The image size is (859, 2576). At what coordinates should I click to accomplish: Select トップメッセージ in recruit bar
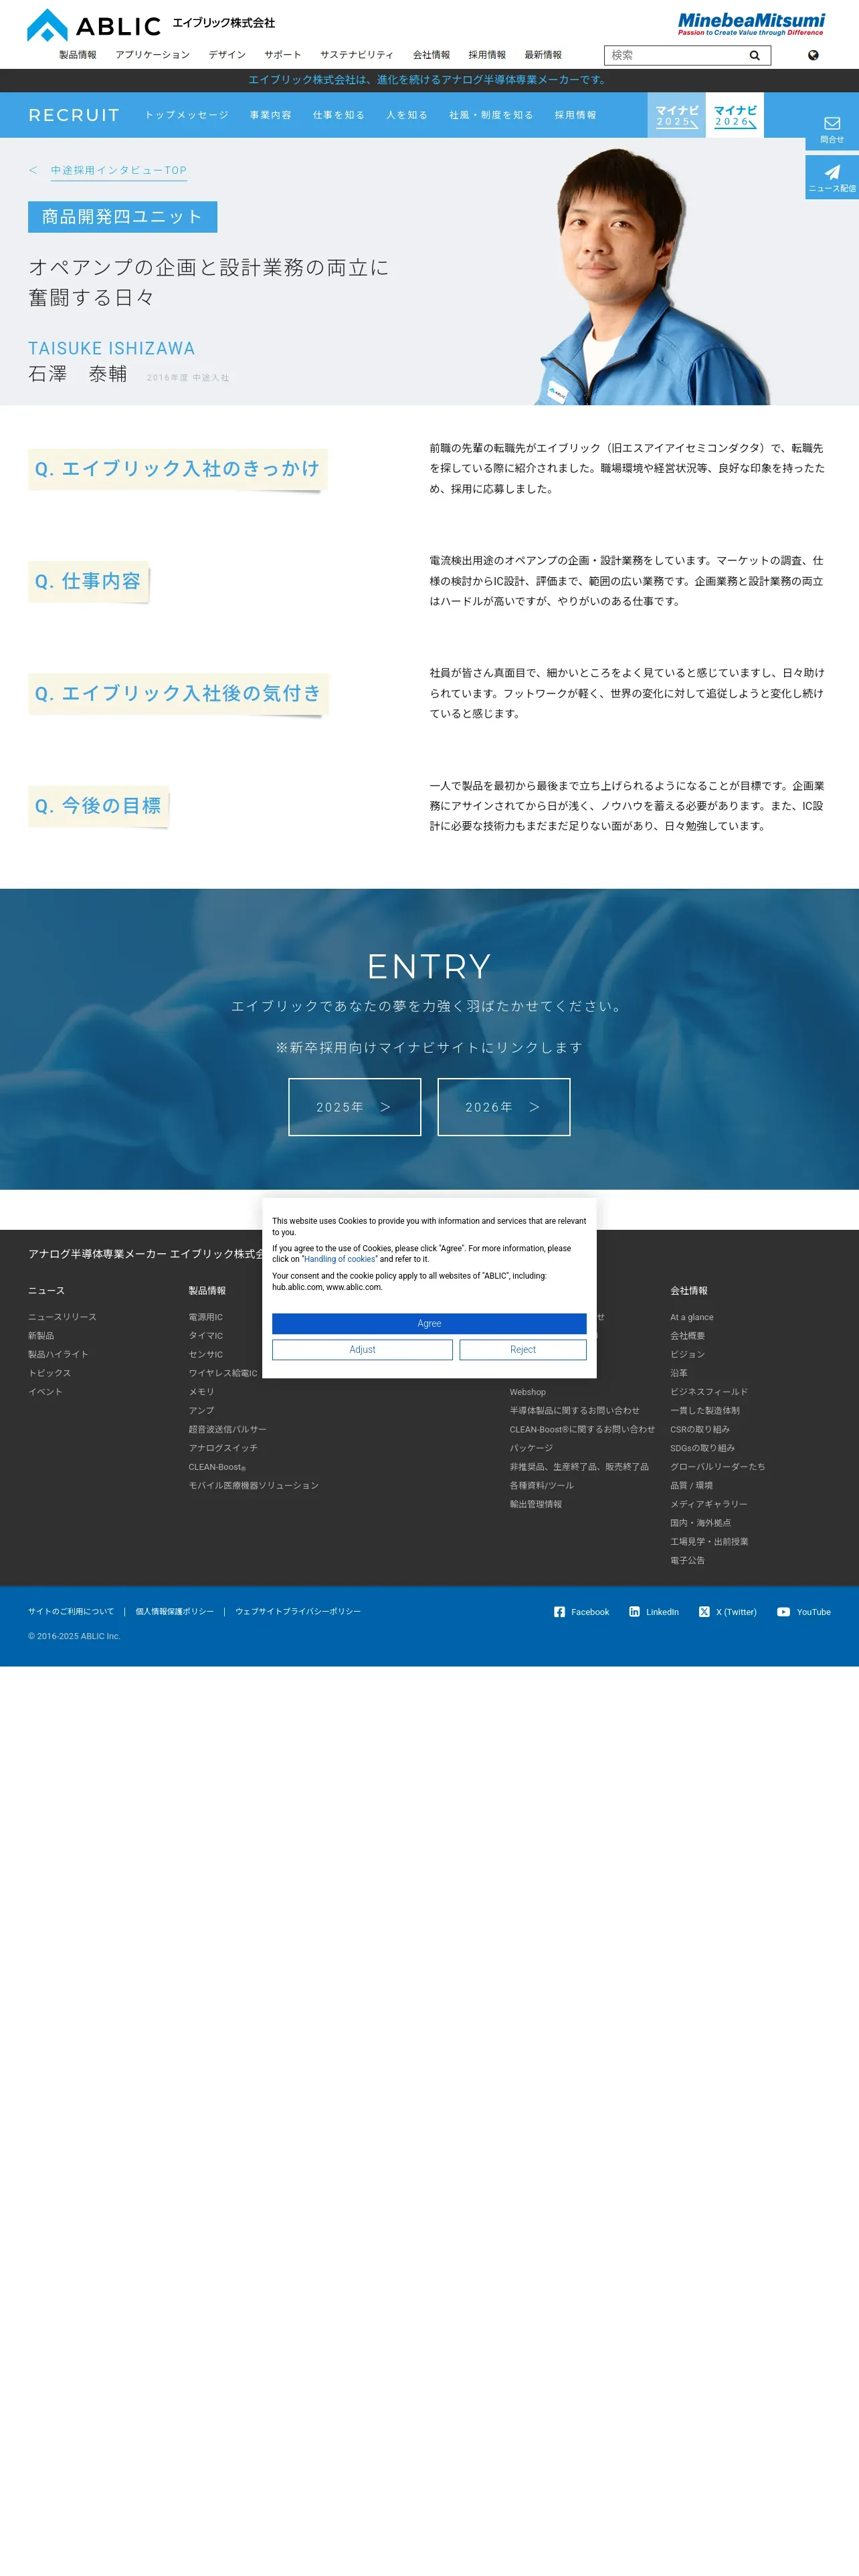pos(187,115)
